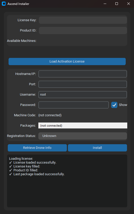This screenshot has width=134, height=214.
Task: Click the Retrieve Drone Info button
Action: pyautogui.click(x=37, y=148)
